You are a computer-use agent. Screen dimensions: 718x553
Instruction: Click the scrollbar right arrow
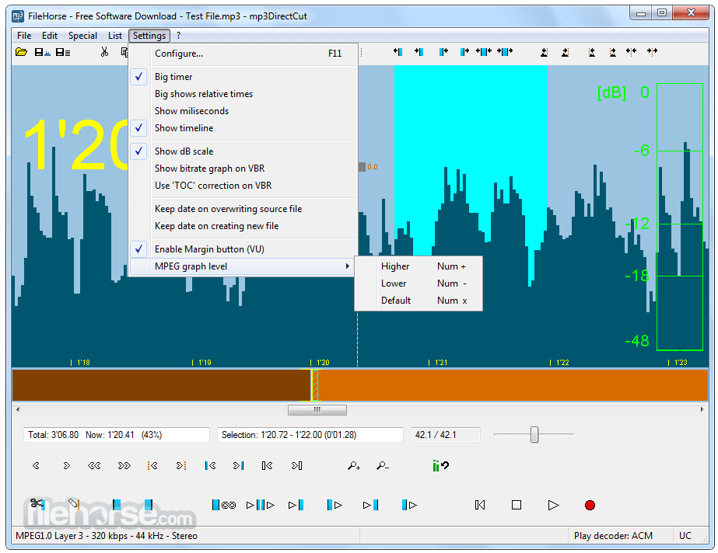pyautogui.click(x=702, y=410)
